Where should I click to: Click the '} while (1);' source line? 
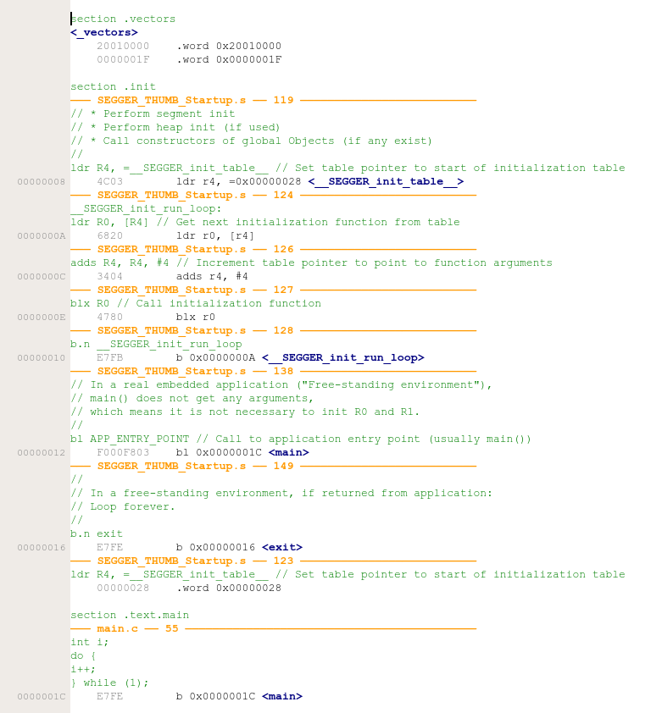[109, 683]
